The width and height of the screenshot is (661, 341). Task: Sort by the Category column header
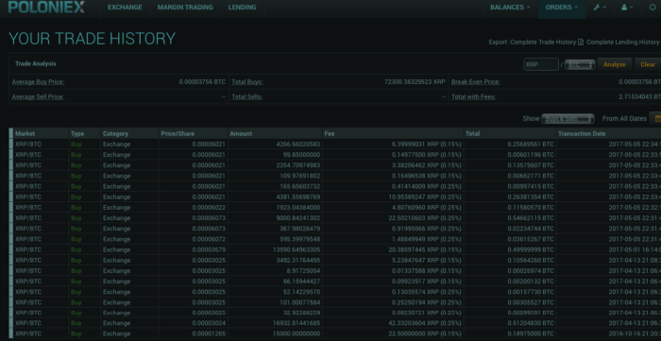click(115, 133)
